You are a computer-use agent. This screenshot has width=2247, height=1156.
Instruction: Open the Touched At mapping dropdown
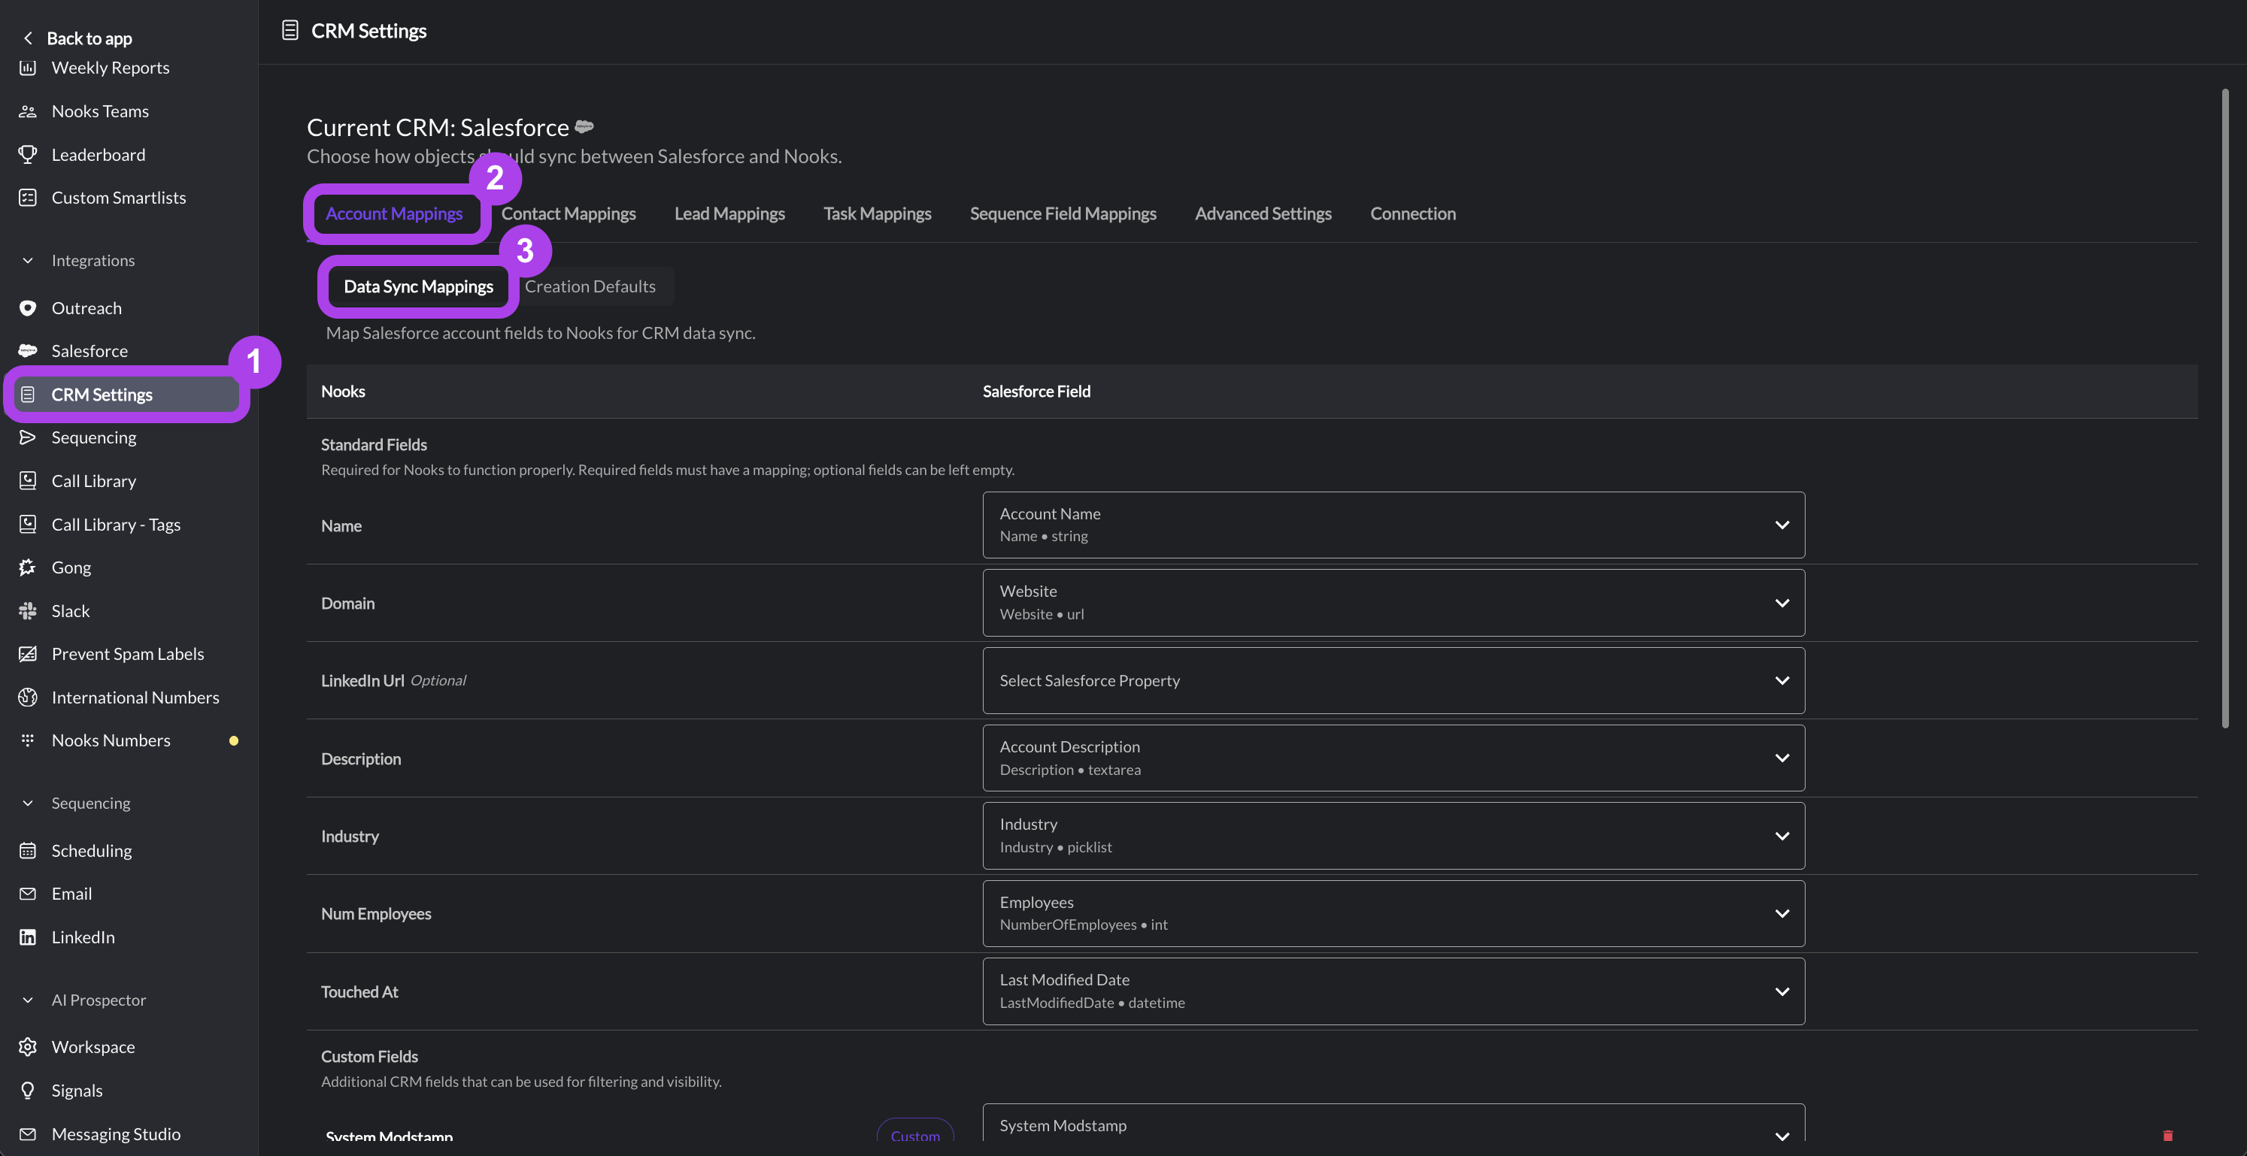[1393, 991]
